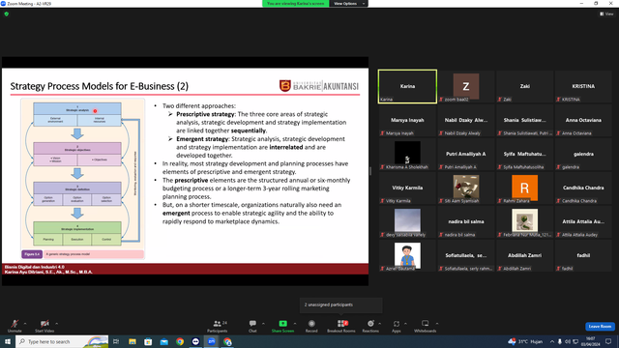This screenshot has width=619, height=348.
Task: Expand chat options arrow beside Chat
Action: point(263,324)
